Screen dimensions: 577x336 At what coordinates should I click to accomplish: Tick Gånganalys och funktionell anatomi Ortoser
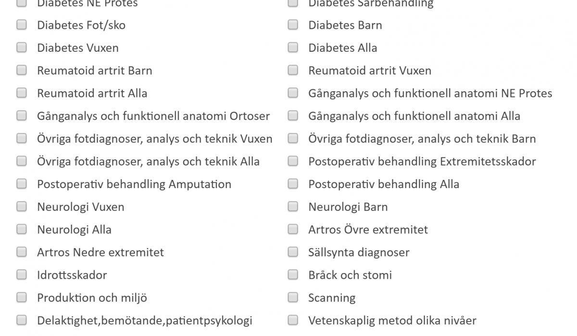(x=22, y=116)
